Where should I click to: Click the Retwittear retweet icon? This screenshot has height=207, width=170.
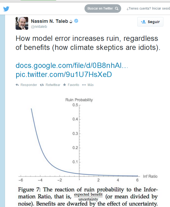[42, 85]
